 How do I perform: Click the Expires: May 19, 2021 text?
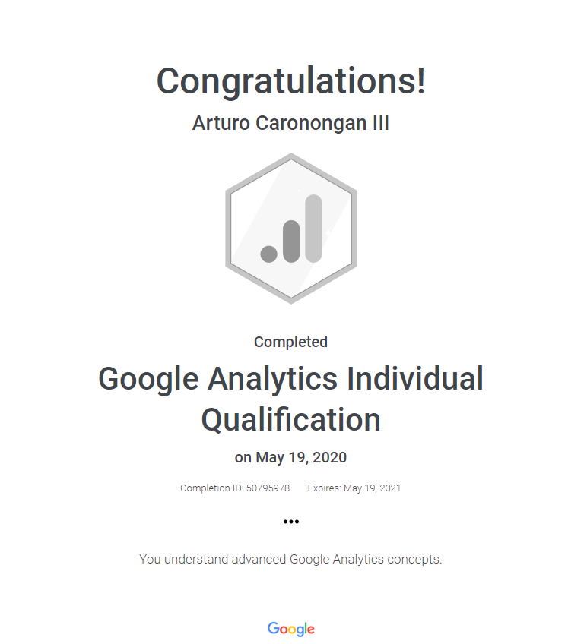354,488
